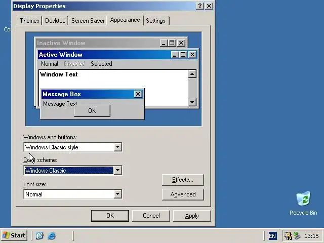The width and height of the screenshot is (324, 243).
Task: Click the preview Message Box title
Action: point(62,94)
